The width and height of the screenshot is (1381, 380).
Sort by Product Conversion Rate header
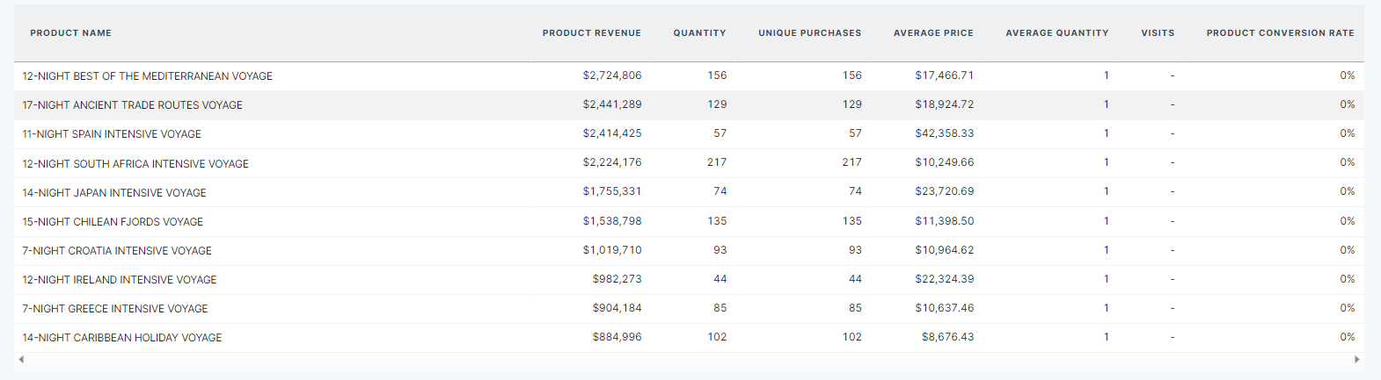point(1279,33)
